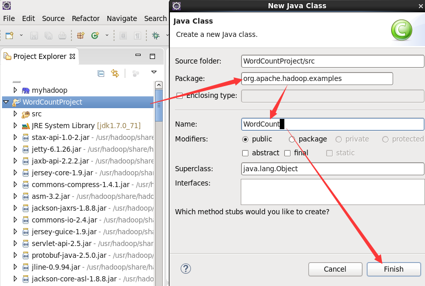425x286 pixels.
Task: Click the New wizard toolbar icon
Action: coord(9,35)
